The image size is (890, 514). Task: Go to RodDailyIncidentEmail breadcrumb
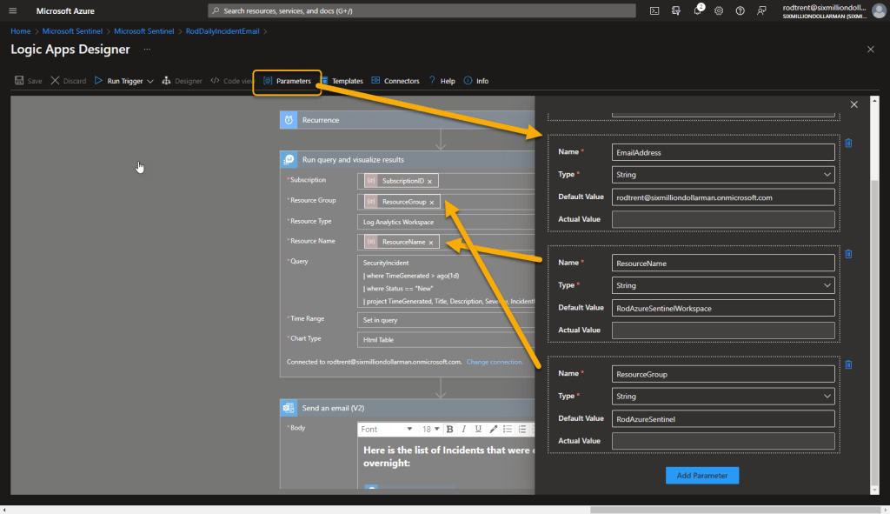click(222, 31)
